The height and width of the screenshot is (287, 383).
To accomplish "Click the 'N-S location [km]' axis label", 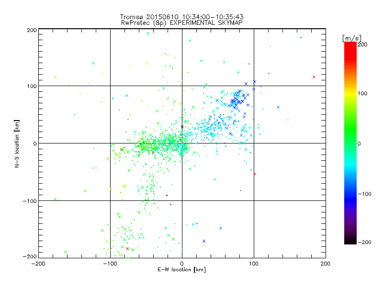I will point(17,144).
